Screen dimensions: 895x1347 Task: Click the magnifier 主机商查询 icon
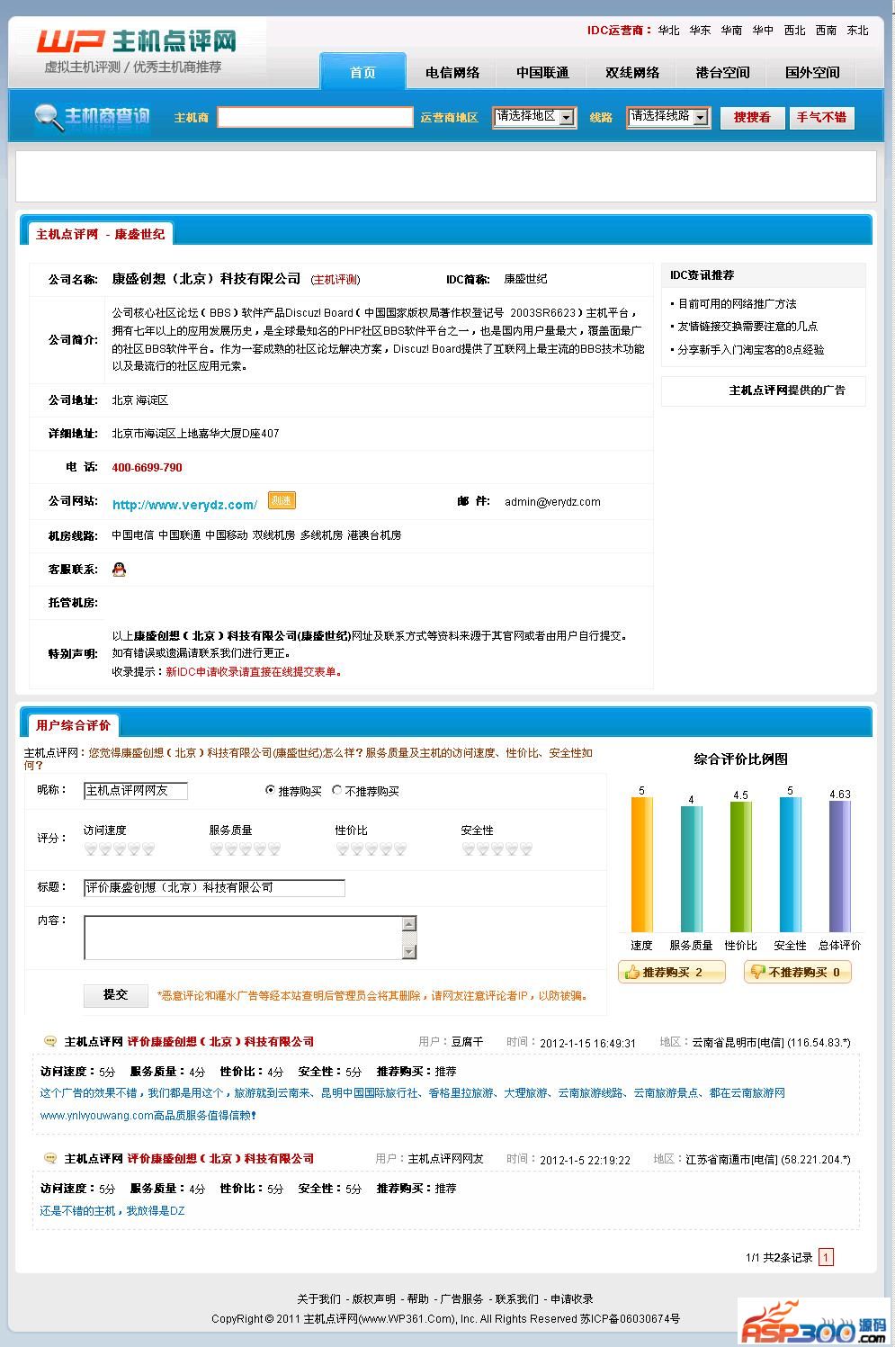click(92, 117)
